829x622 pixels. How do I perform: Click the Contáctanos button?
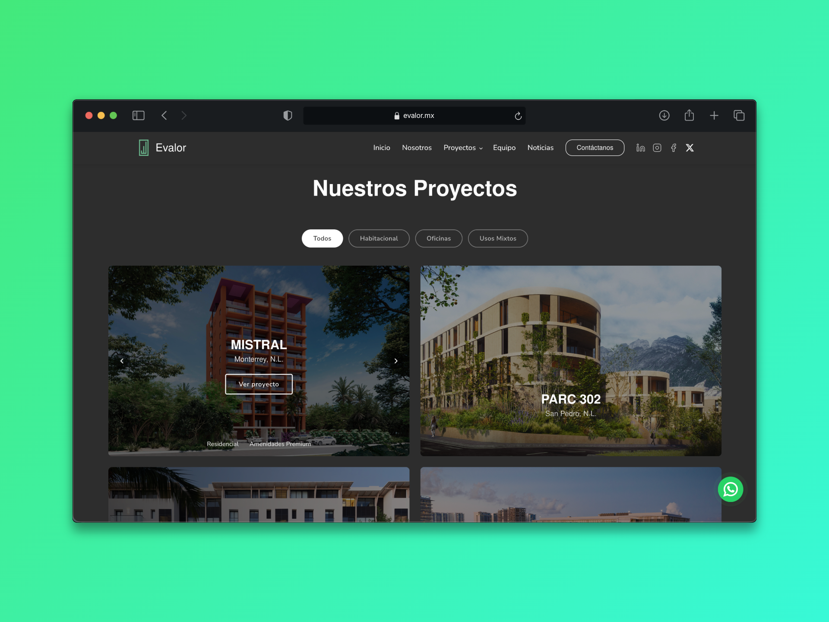click(x=595, y=147)
